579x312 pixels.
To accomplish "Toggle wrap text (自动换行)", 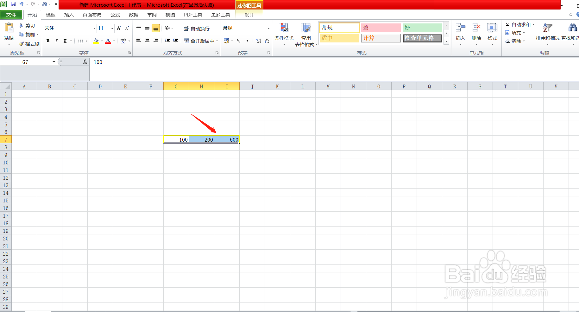I will (x=197, y=29).
